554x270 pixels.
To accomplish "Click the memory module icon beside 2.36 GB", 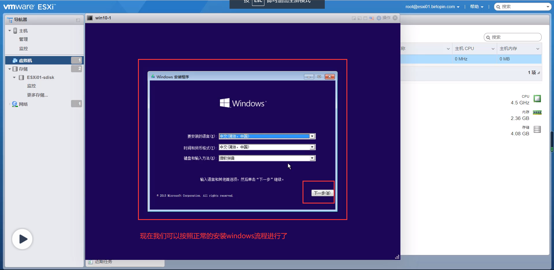I will tap(537, 112).
